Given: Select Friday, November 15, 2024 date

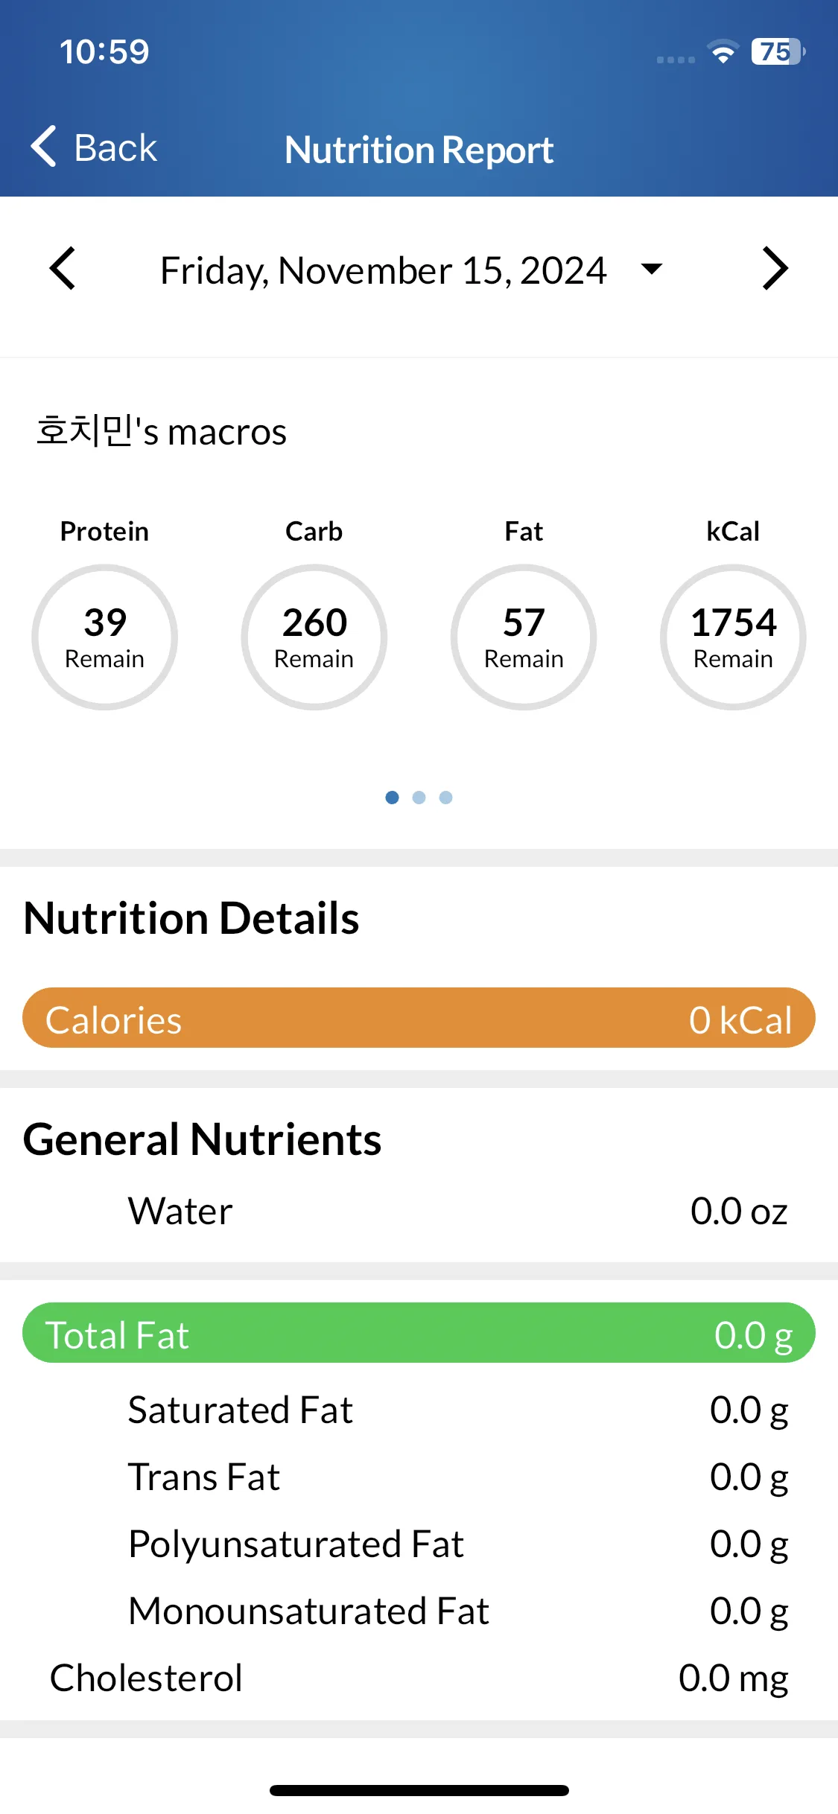Looking at the screenshot, I should coord(384,270).
